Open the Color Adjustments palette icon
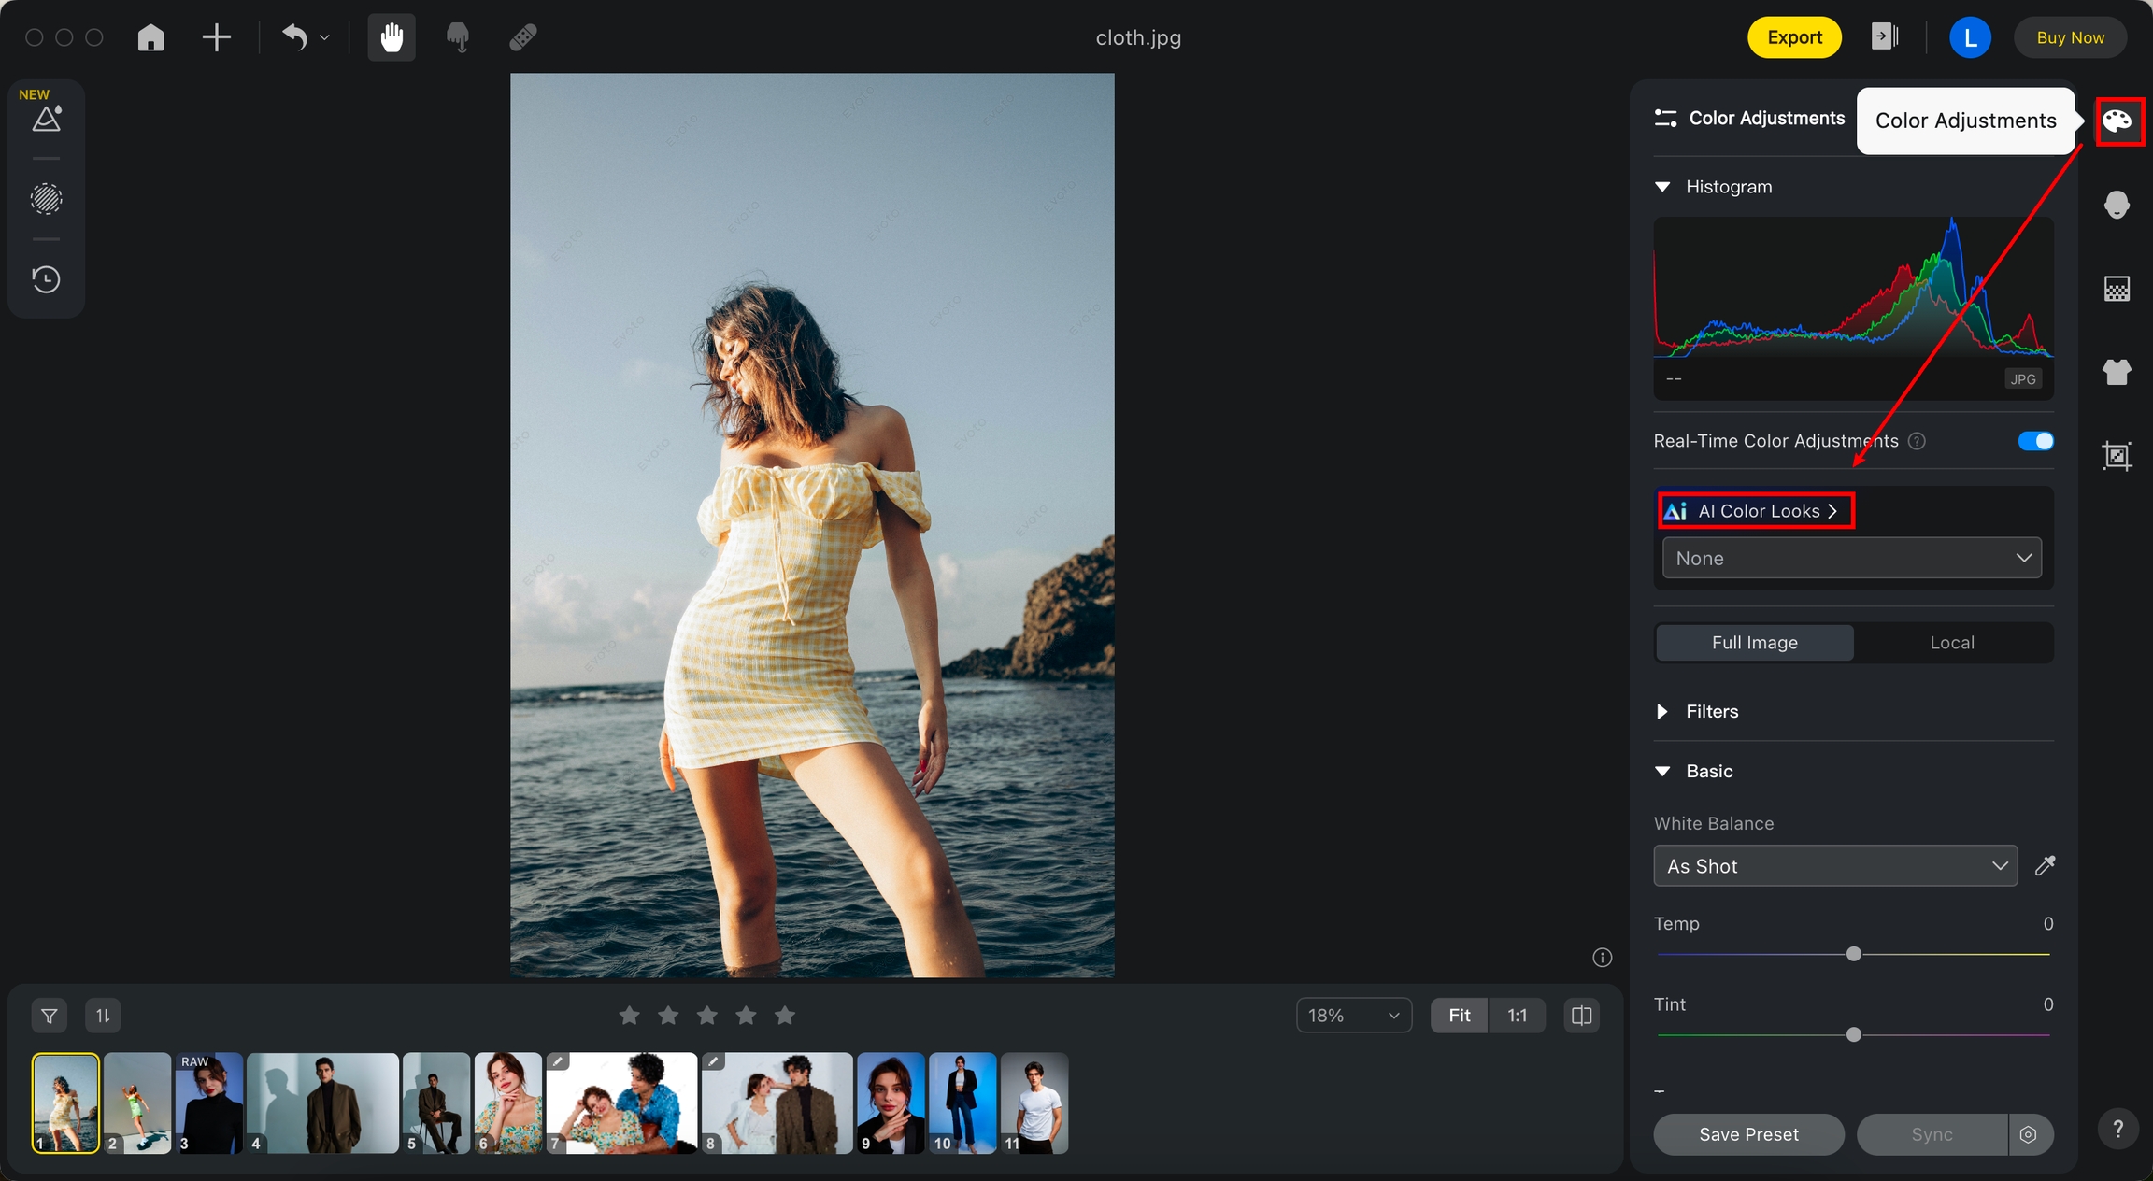This screenshot has height=1181, width=2153. 2117,121
